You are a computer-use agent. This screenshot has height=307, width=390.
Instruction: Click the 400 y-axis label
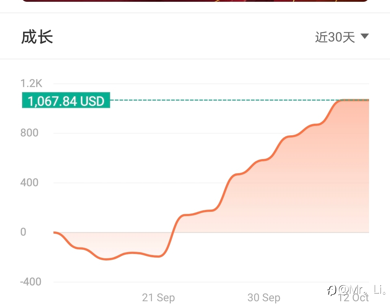pyautogui.click(x=29, y=183)
